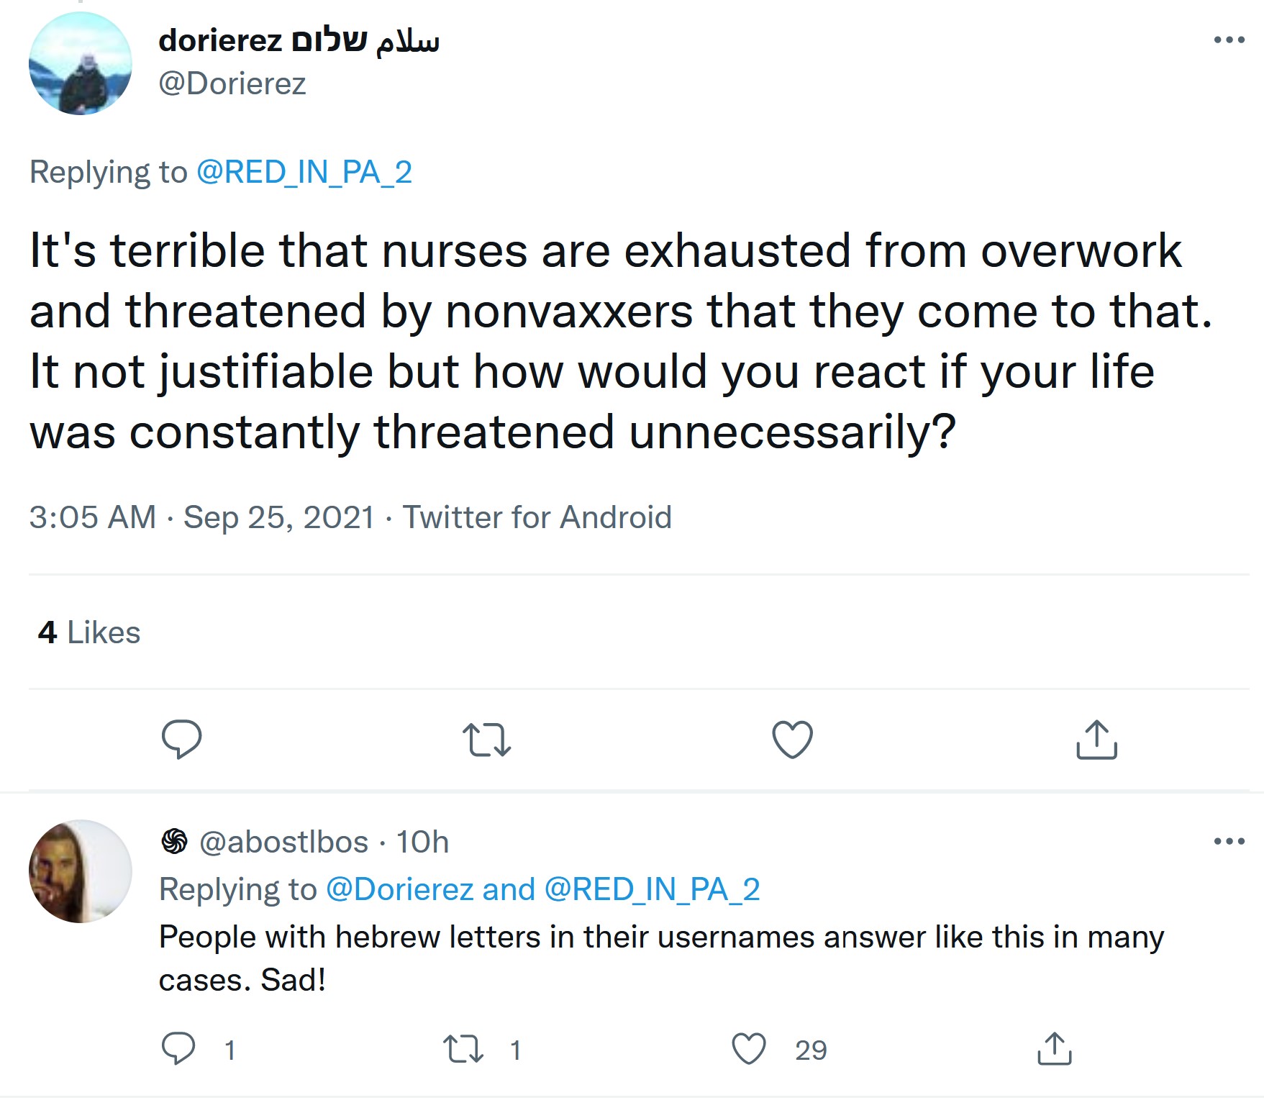Viewport: 1264px width, 1108px height.
Task: Open the @Dorierez handle below display name
Action: pos(232,84)
